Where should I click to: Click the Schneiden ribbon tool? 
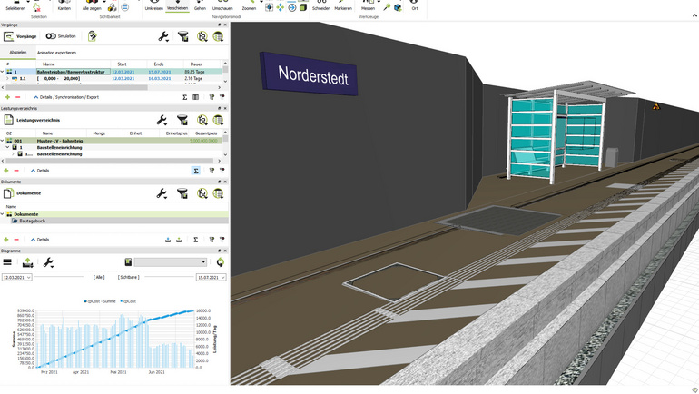[321, 5]
